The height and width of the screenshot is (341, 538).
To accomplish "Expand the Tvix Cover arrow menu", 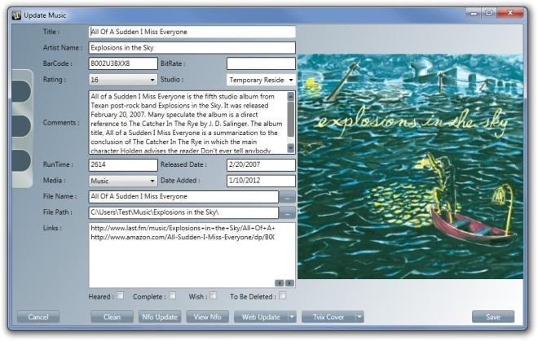I will pyautogui.click(x=359, y=317).
